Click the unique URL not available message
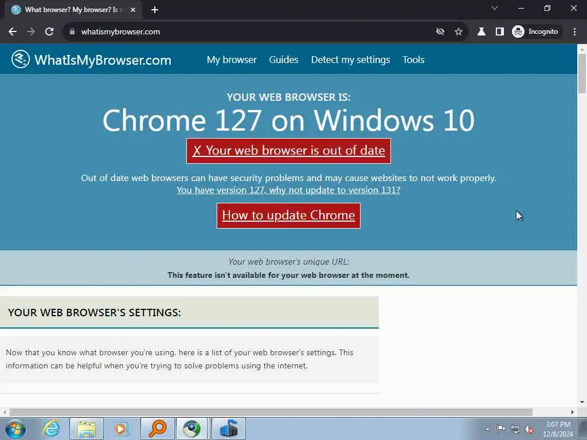The image size is (587, 440). (288, 276)
